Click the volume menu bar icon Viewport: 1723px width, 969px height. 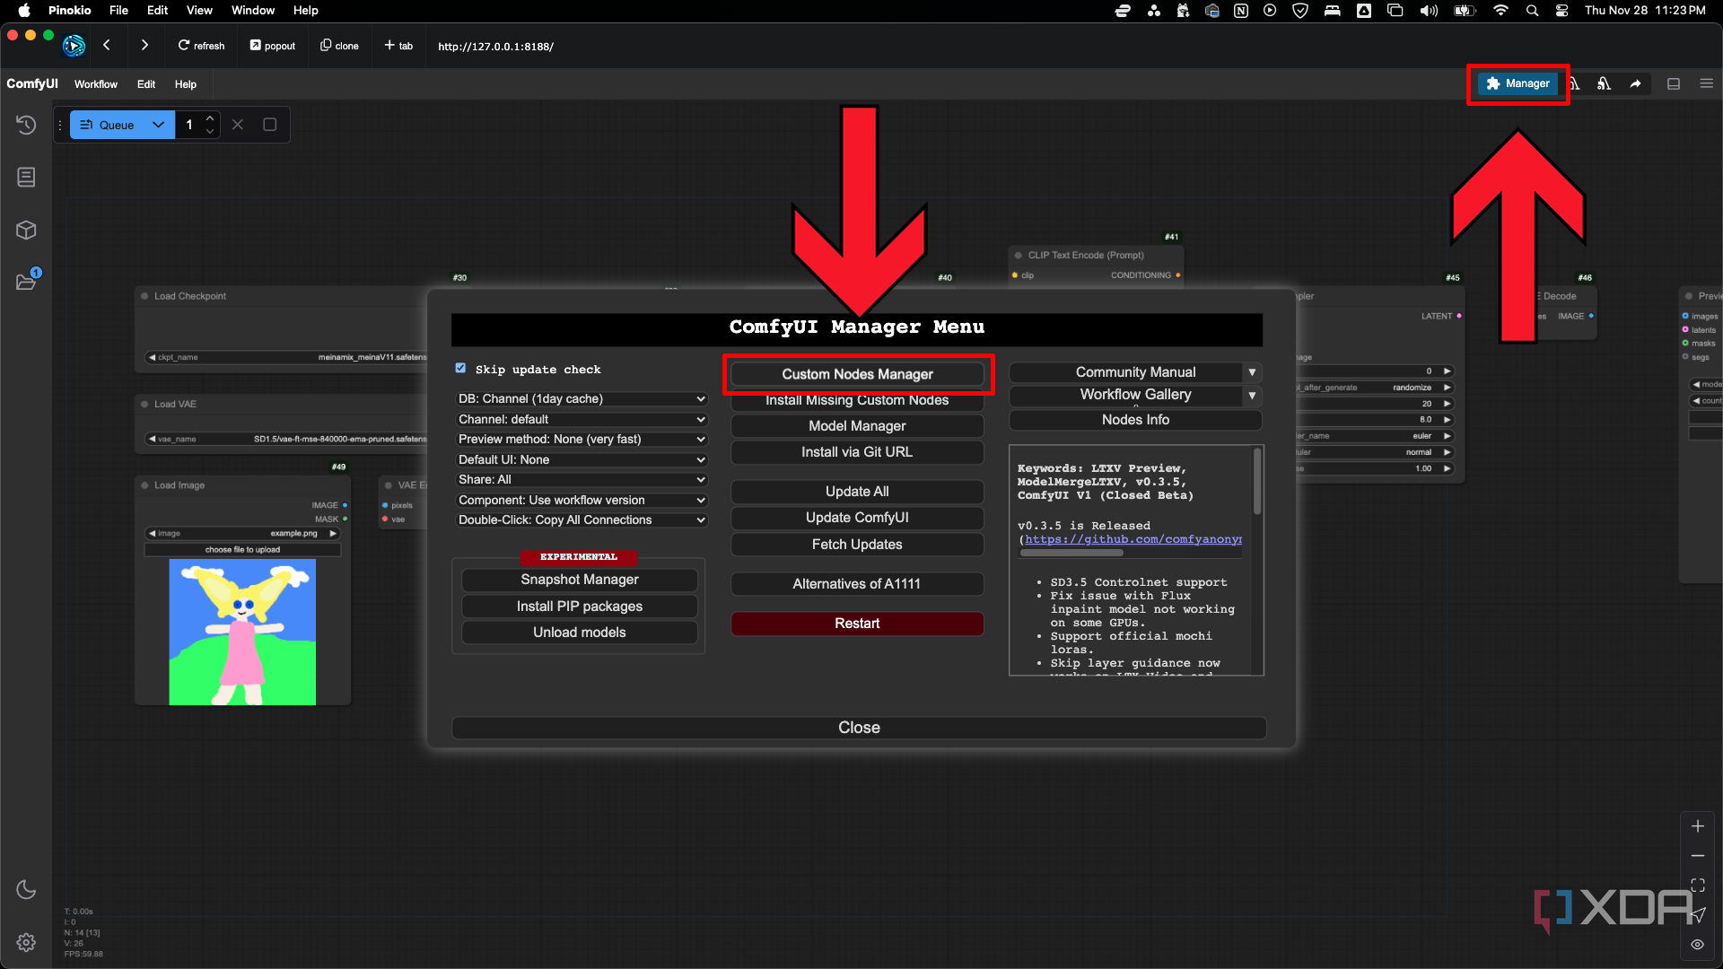1429,11
